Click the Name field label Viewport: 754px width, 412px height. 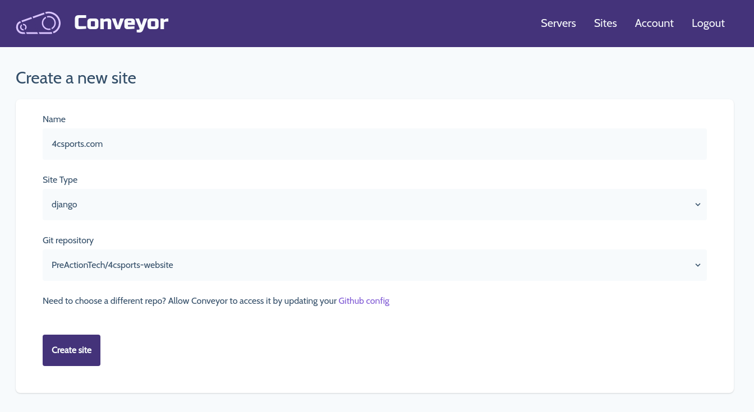[54, 119]
